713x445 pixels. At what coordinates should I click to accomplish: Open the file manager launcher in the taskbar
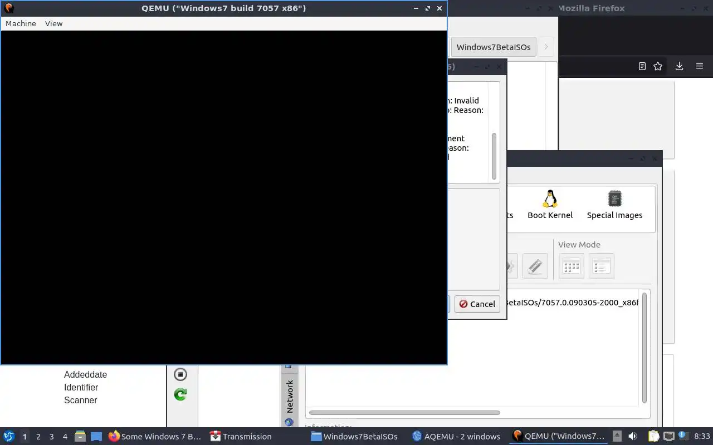[80, 437]
